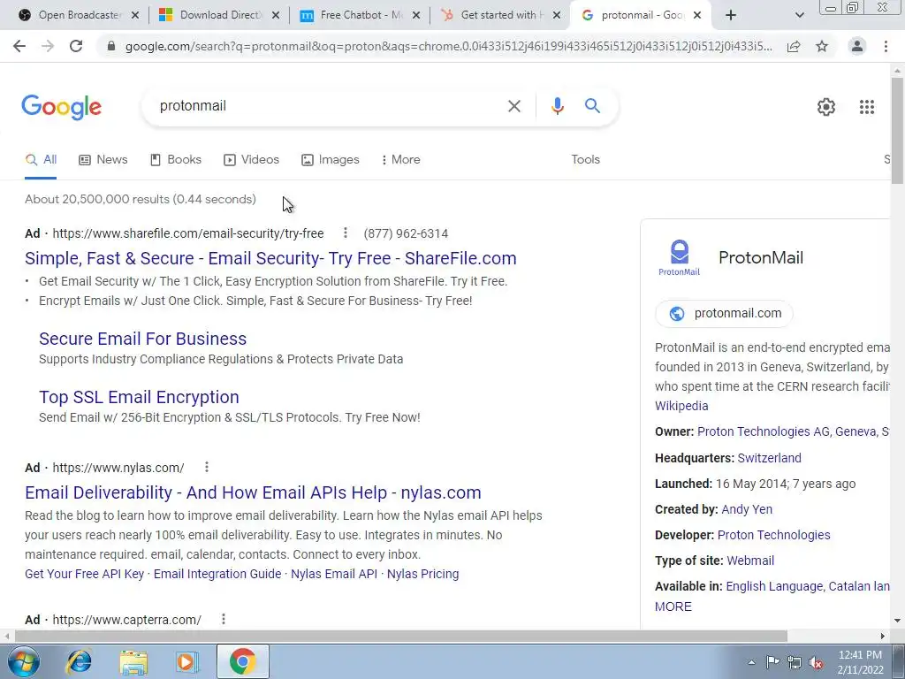Open ad options dots for sharefile.com ad
The width and height of the screenshot is (905, 679).
point(346,233)
